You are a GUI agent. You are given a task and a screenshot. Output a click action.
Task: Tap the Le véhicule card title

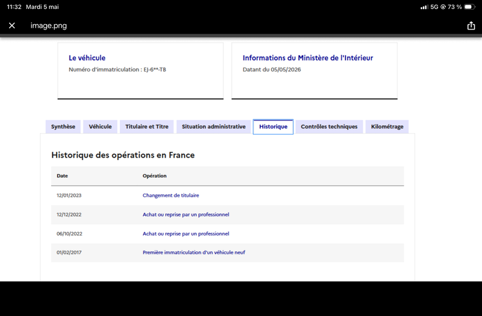point(87,58)
